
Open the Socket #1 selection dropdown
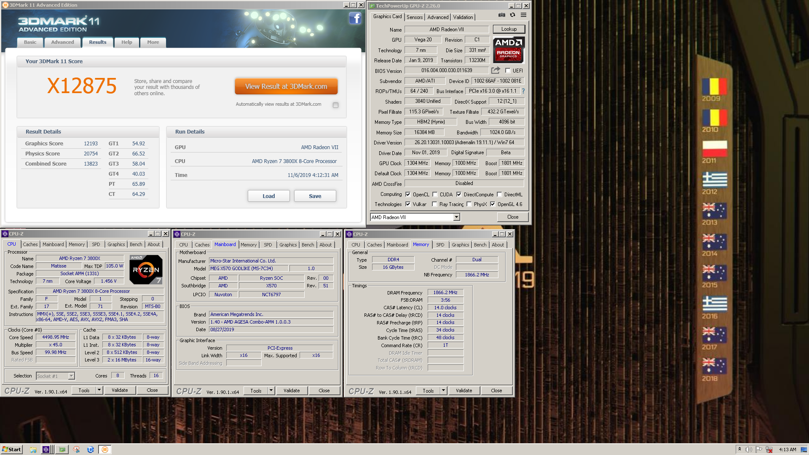tap(71, 376)
